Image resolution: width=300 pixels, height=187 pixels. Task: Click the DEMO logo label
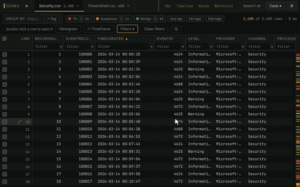(12, 6)
